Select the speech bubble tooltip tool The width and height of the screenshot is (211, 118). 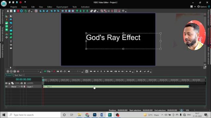(11, 48)
